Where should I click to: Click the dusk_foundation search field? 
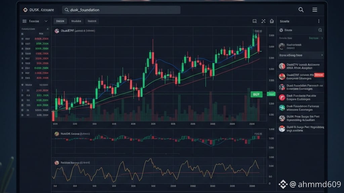(121, 10)
